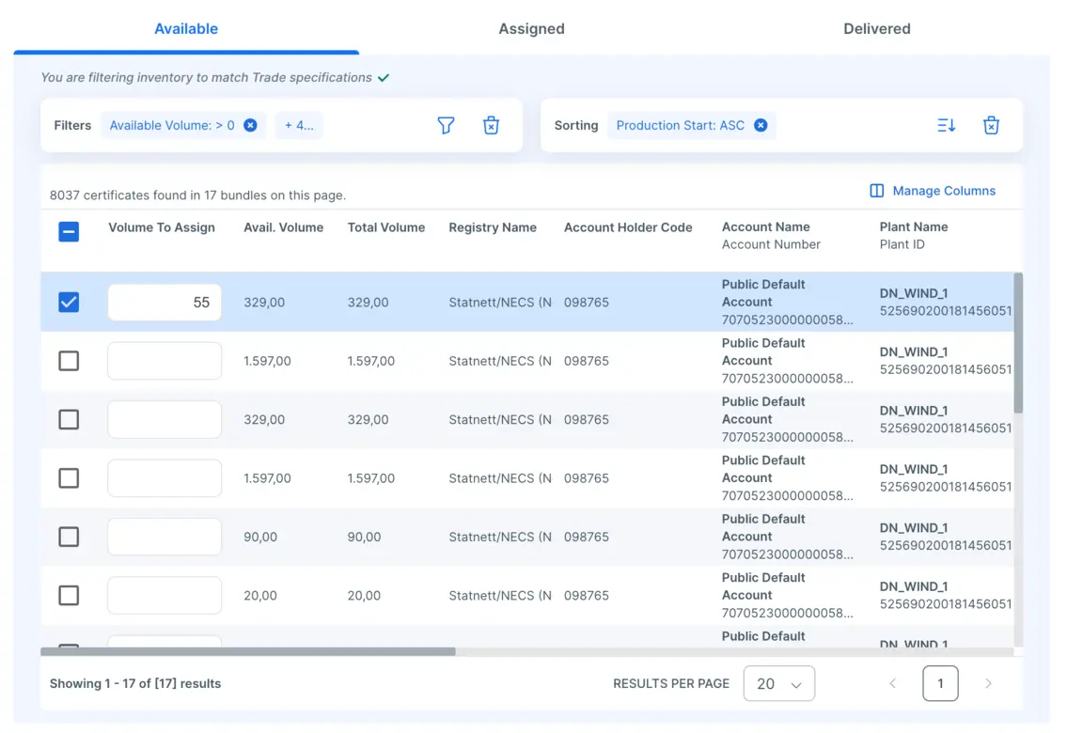
Task: Click the Plant Name column header
Action: coord(913,226)
